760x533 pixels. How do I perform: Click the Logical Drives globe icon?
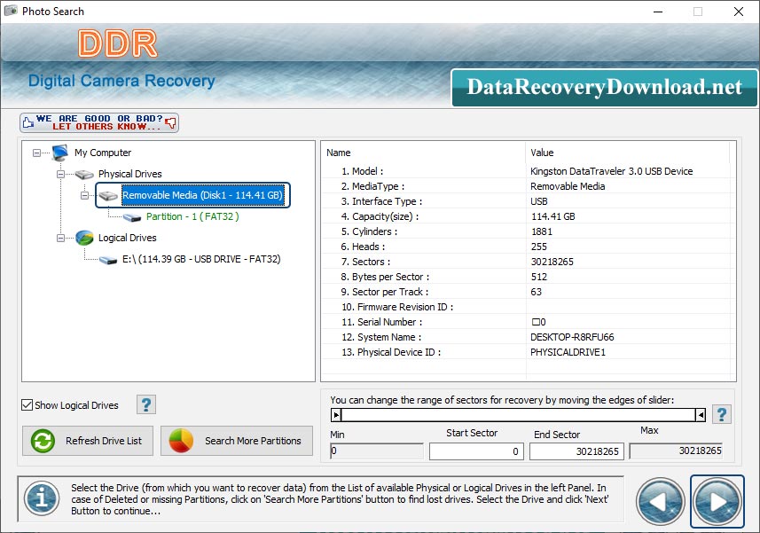pyautogui.click(x=84, y=238)
